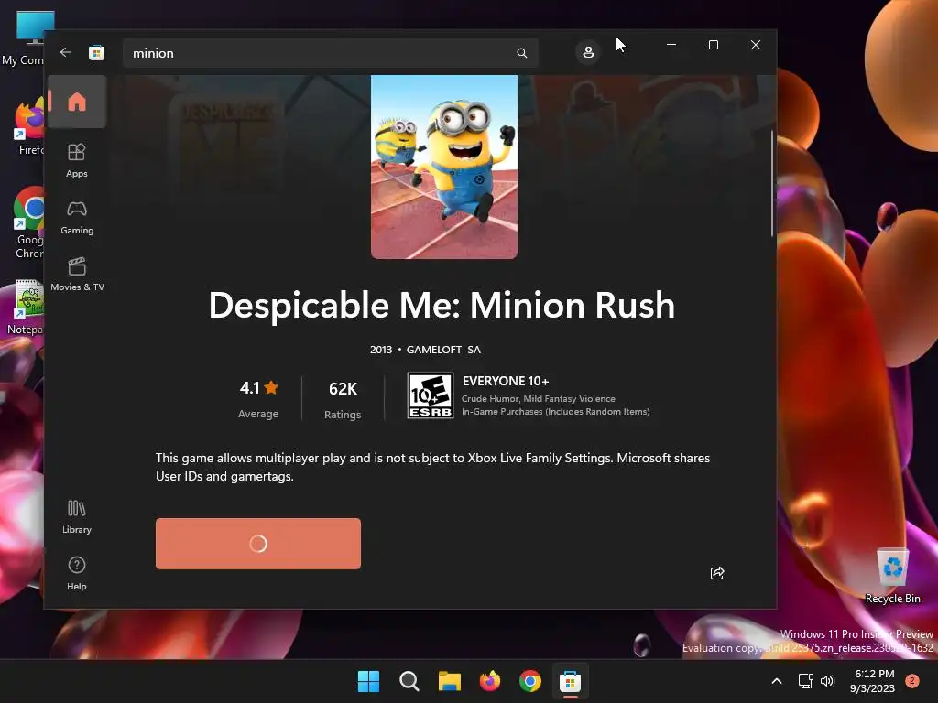This screenshot has height=703, width=938.
Task: Click 'Crude Humor, Mild Fantasy Violence' descriptor
Action: pyautogui.click(x=538, y=399)
